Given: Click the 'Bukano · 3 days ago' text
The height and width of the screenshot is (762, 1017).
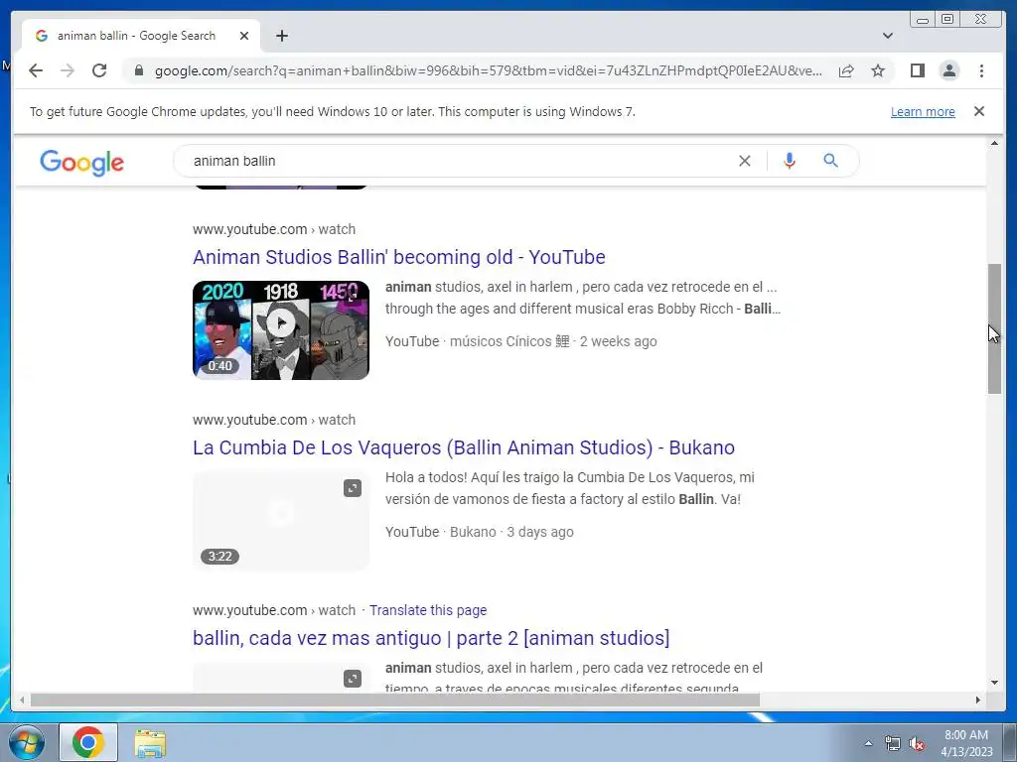Looking at the screenshot, I should (511, 532).
